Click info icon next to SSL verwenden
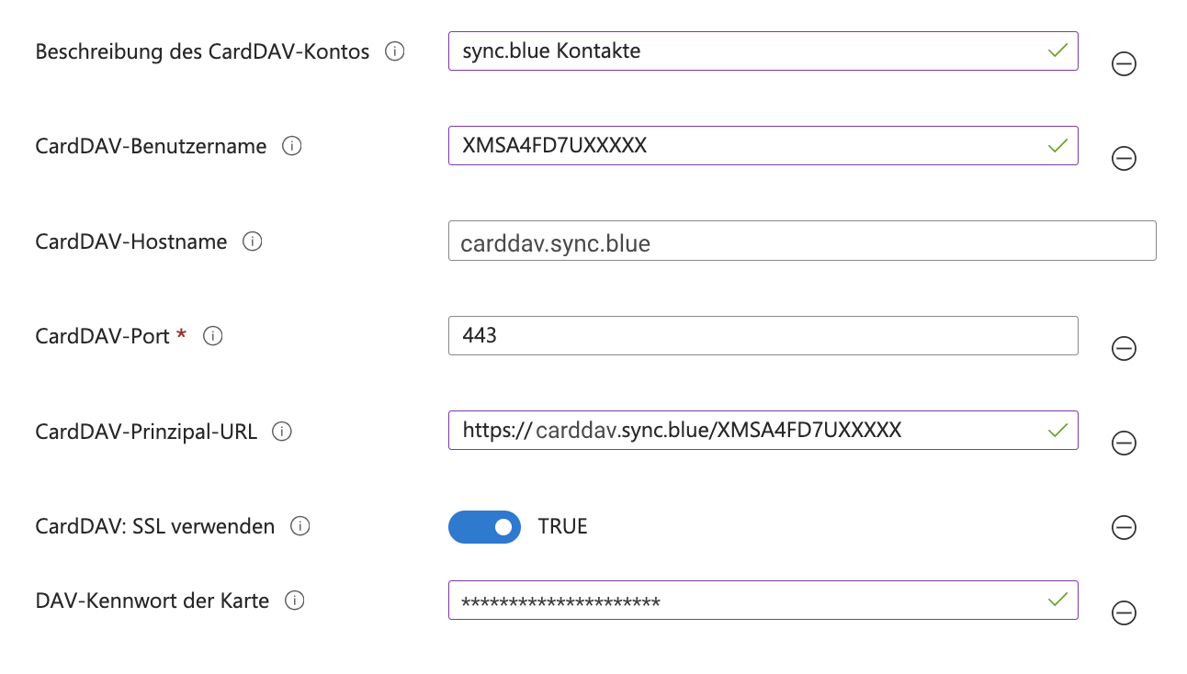This screenshot has height=674, width=1187. (300, 526)
